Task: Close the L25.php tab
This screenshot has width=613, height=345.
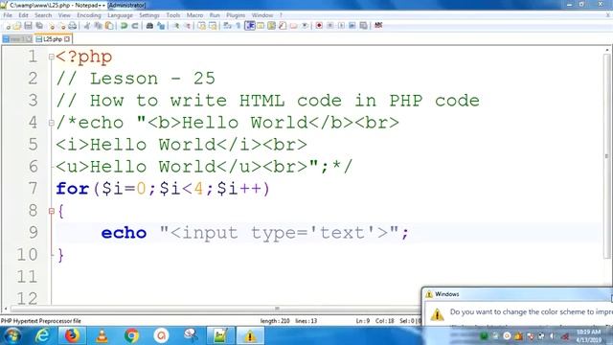Action: (67, 39)
